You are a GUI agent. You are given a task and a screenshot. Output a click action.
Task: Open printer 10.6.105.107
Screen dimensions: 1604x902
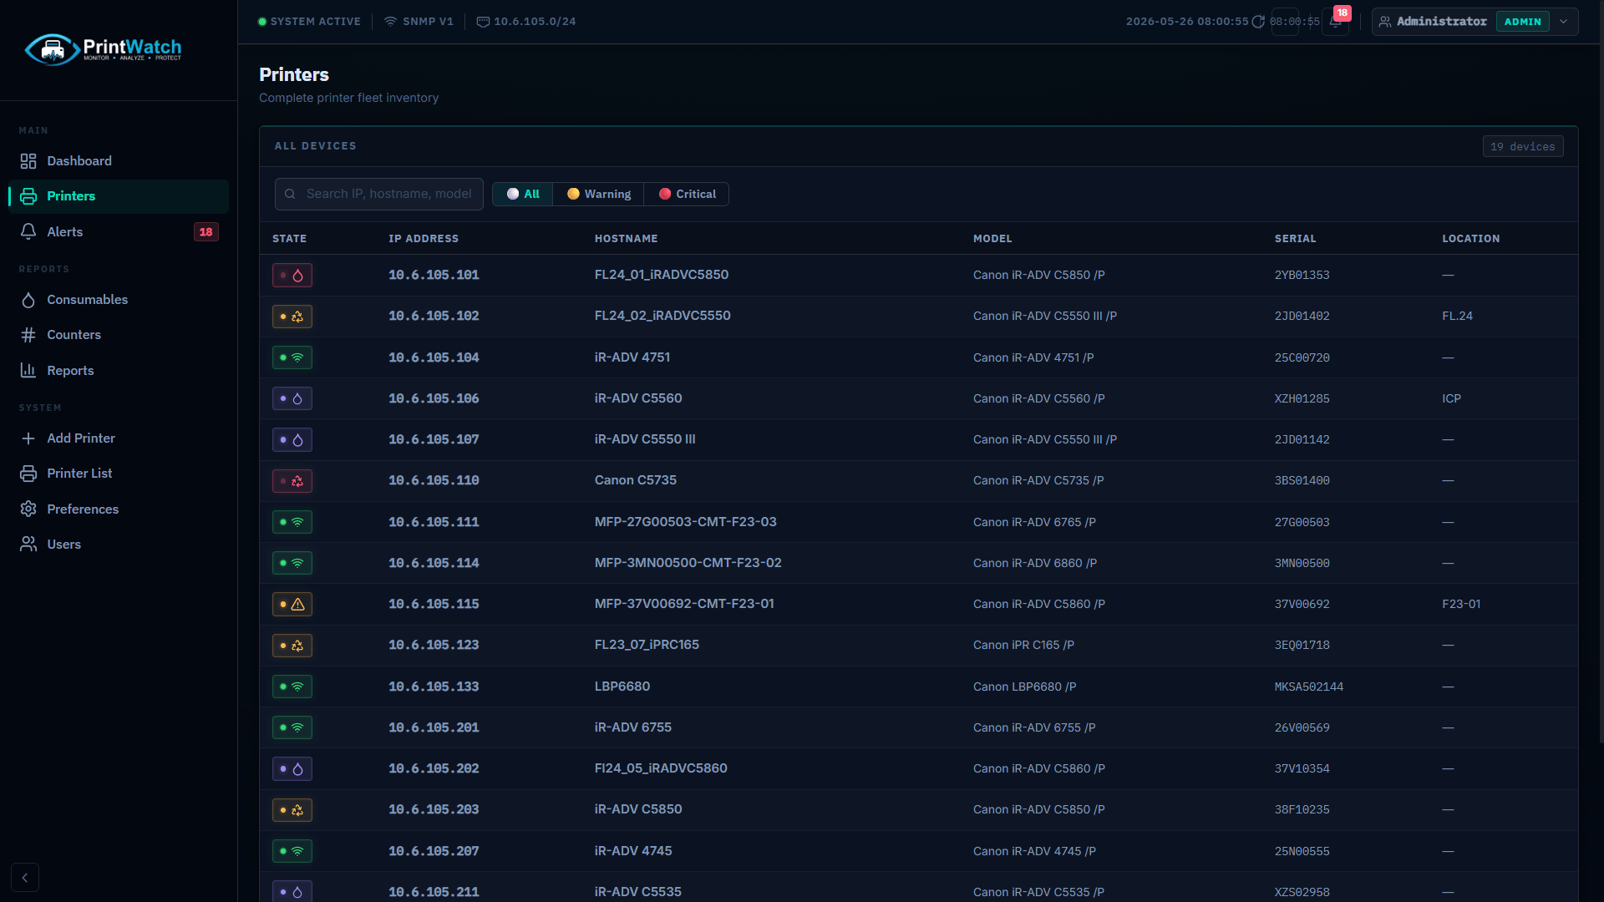tap(434, 439)
